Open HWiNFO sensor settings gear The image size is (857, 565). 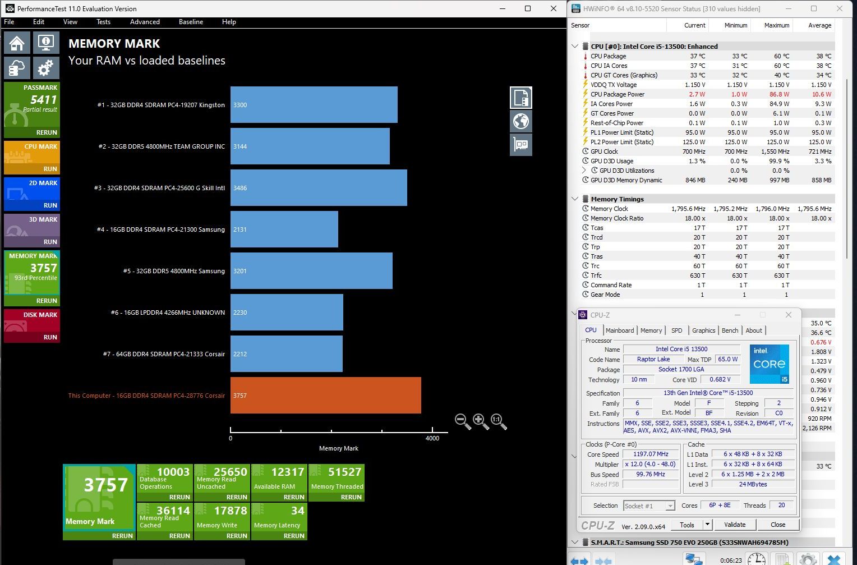[x=808, y=559]
